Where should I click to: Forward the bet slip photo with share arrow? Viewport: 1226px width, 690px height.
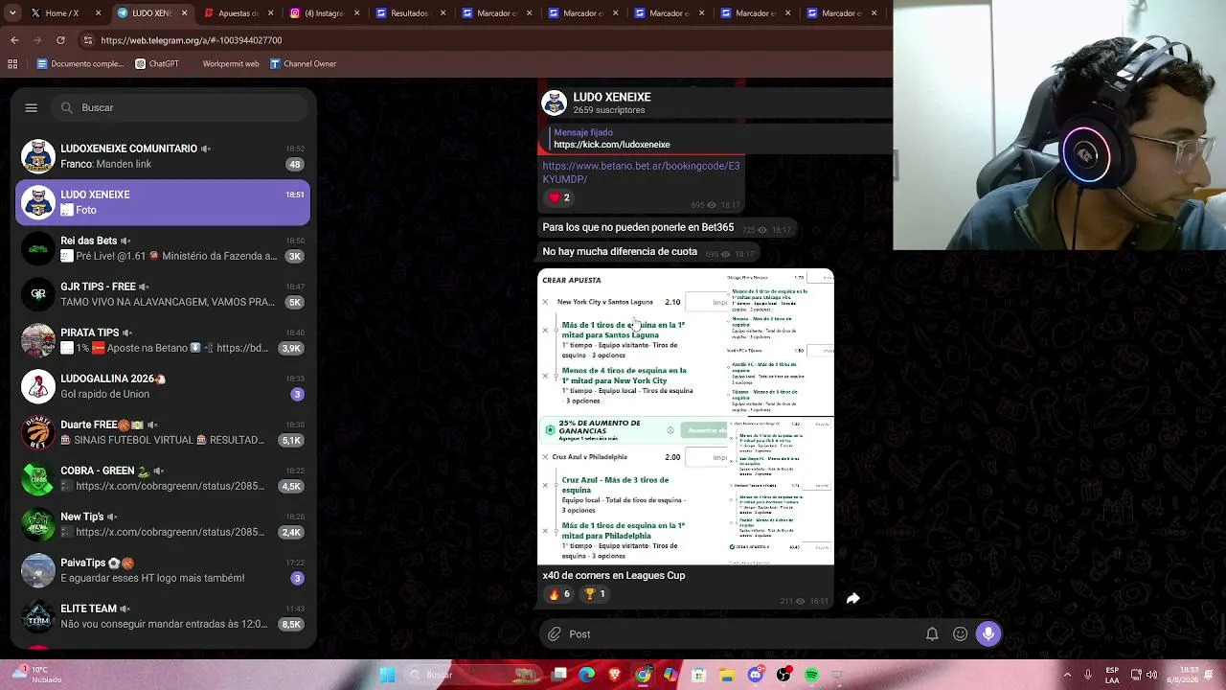coord(852,599)
